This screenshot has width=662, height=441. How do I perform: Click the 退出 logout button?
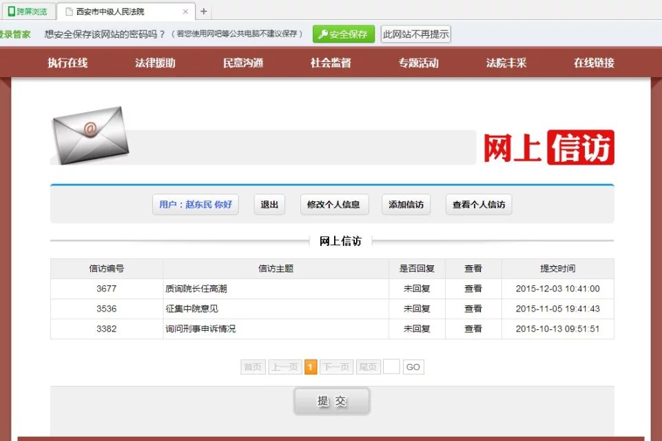point(269,205)
